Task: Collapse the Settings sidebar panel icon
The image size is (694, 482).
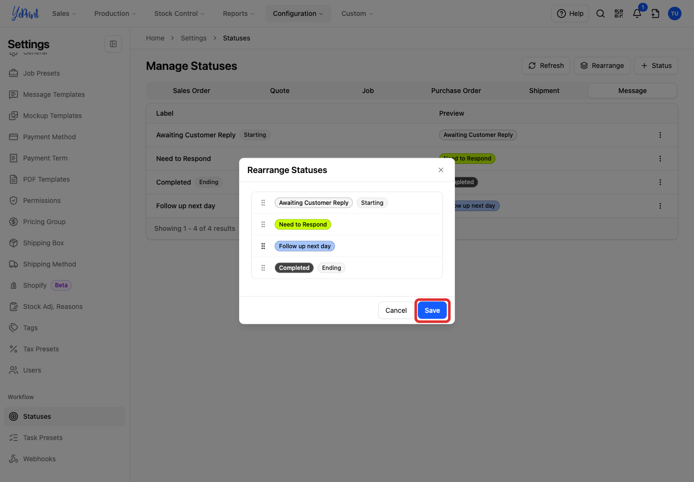Action: coord(113,44)
